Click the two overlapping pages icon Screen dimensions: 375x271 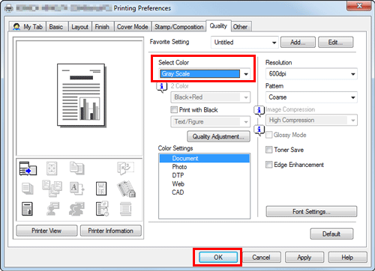(x=77, y=168)
